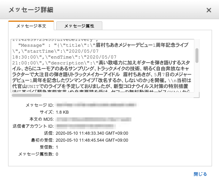Click the endTime text in message body
This screenshot has height=184, width=219.
tap(61, 57)
